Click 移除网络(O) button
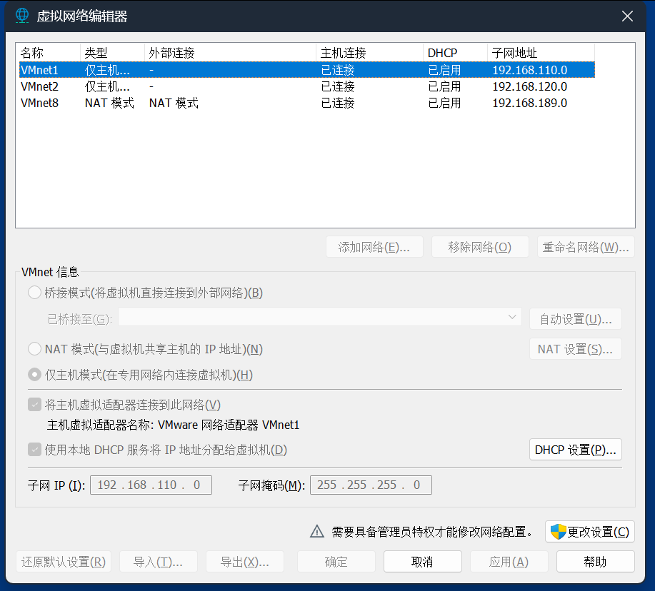655x591 pixels. coord(480,247)
